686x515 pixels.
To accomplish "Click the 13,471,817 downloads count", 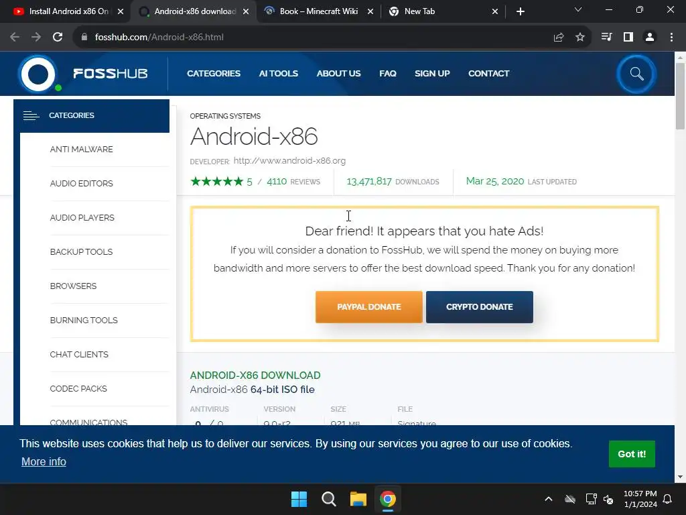I will point(369,181).
